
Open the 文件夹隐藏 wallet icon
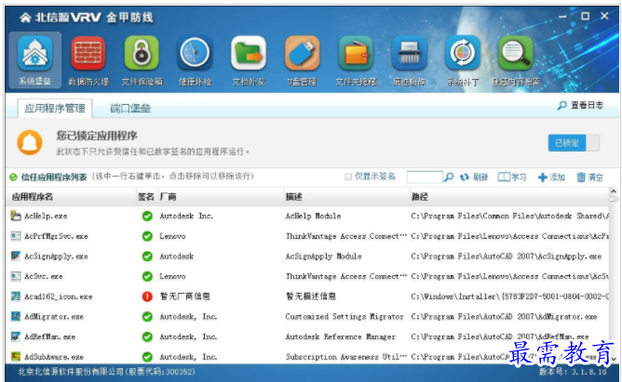pyautogui.click(x=356, y=53)
